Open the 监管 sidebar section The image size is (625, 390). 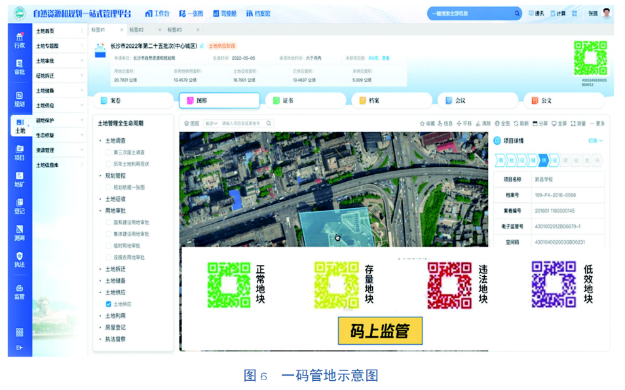[20, 292]
